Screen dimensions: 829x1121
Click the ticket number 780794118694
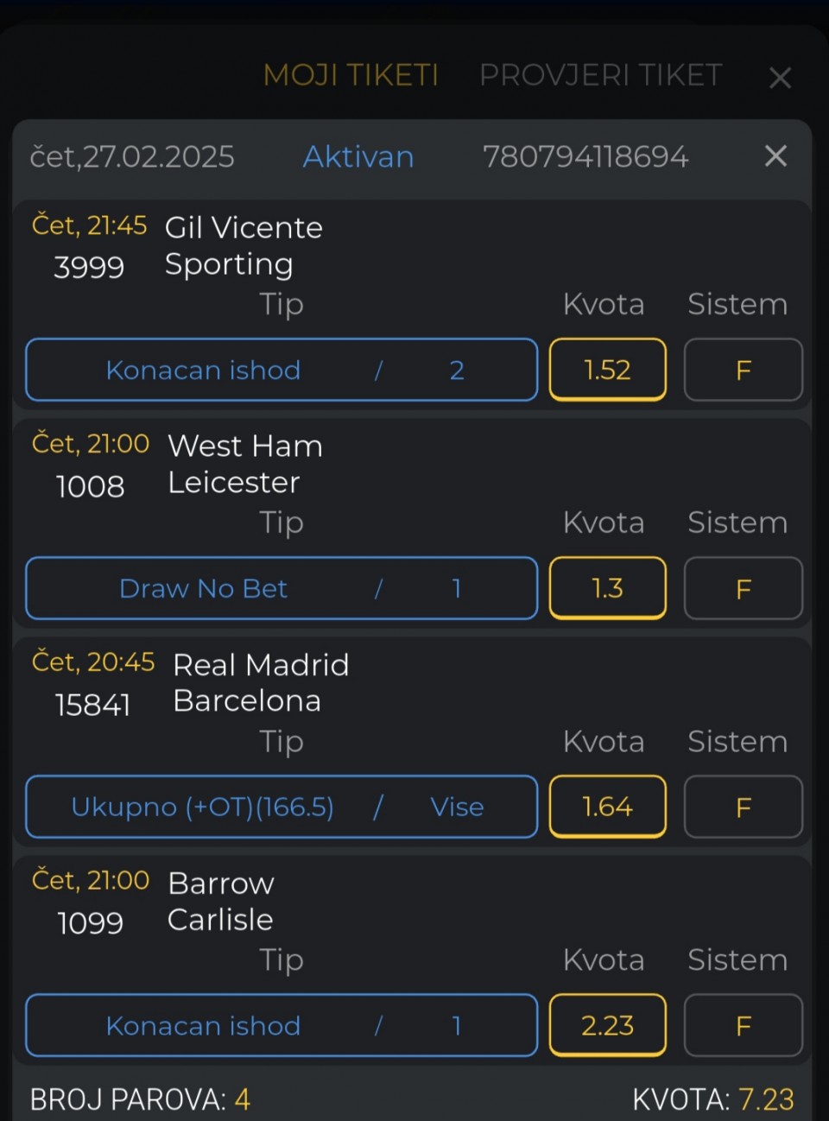click(x=585, y=156)
